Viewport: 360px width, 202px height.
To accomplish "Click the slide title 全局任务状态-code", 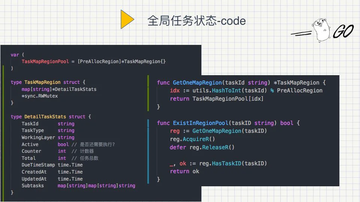I will [x=196, y=21].
